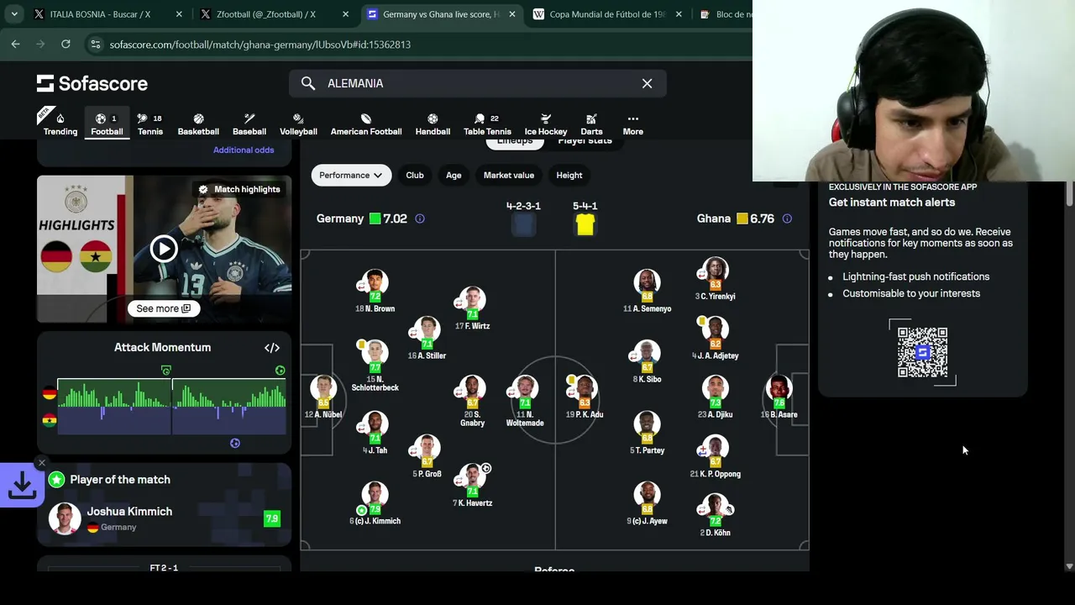
Task: Open player J. Kimmich on the pitch
Action: (x=375, y=502)
